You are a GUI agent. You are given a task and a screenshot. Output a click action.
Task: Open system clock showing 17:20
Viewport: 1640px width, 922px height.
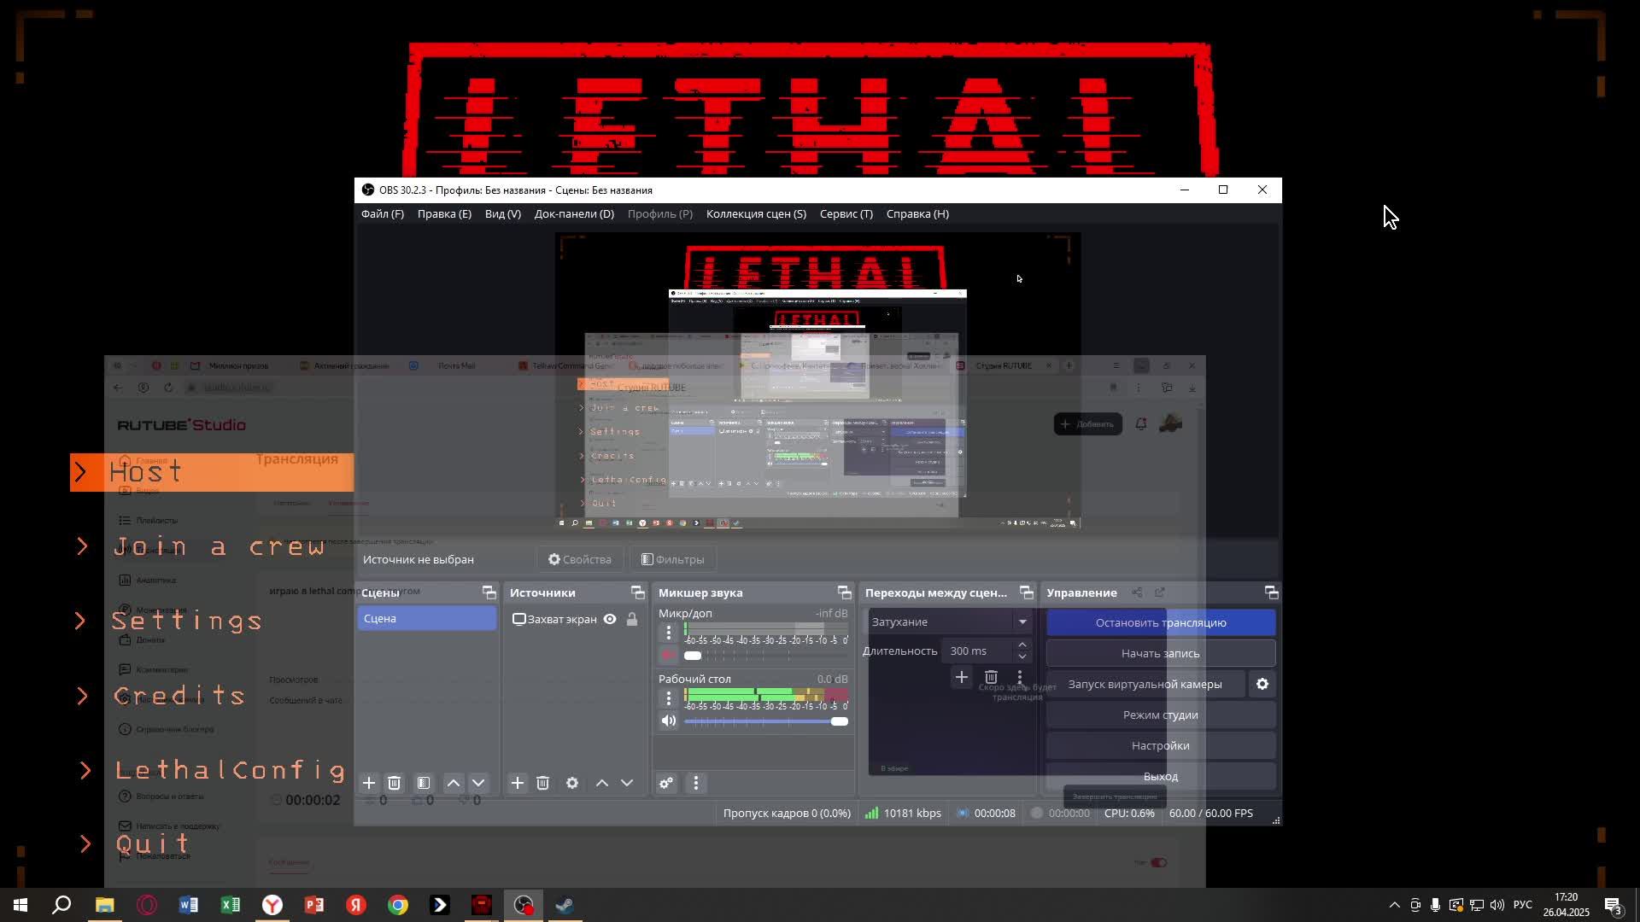tap(1566, 905)
